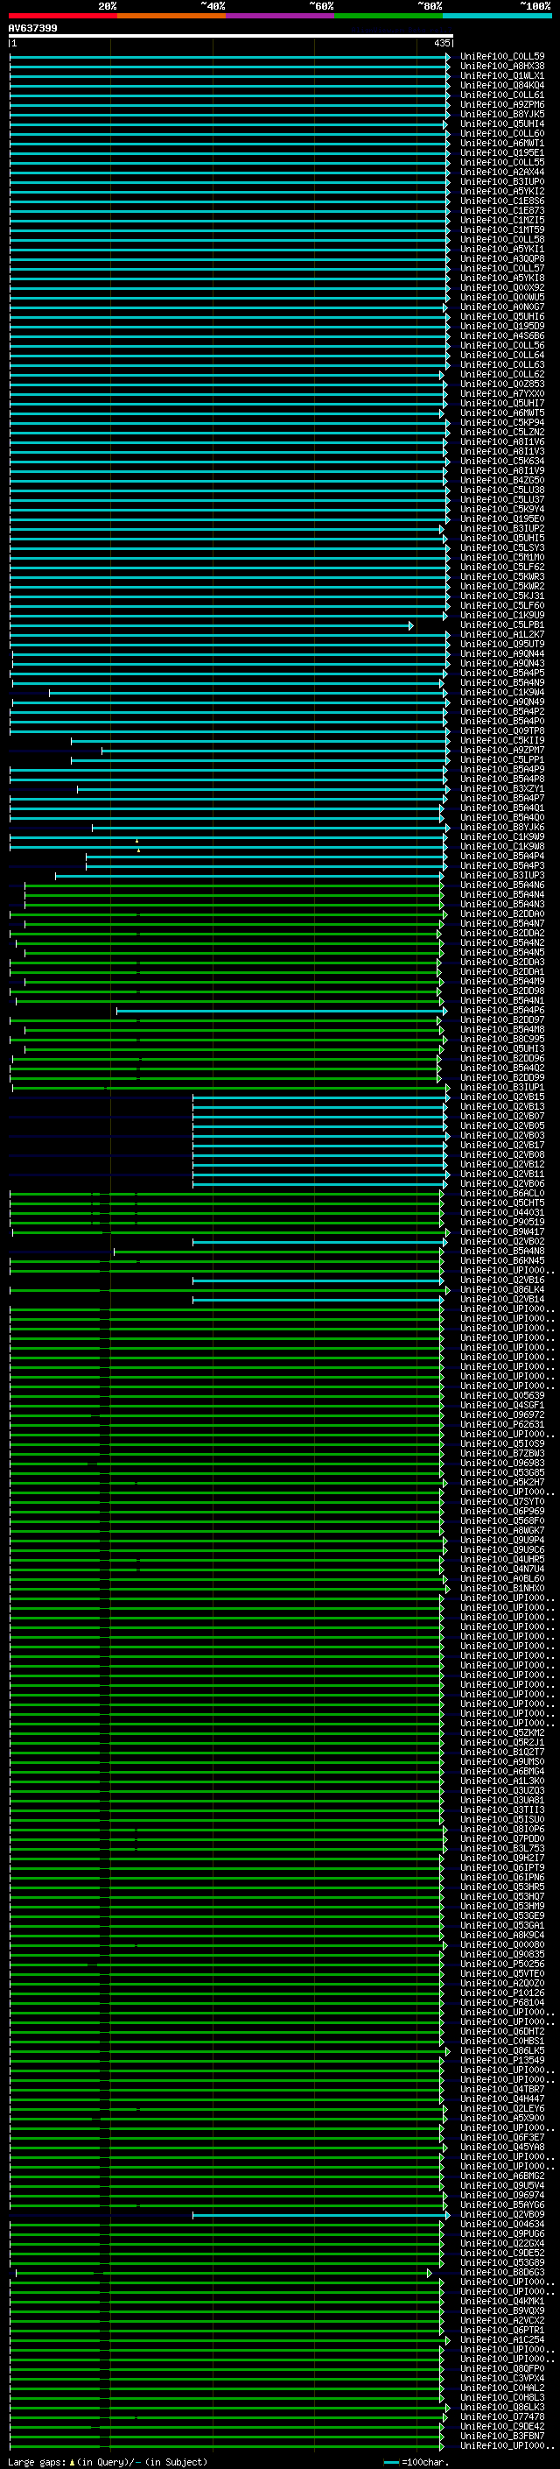Select the UniRef100_P10126 label
Image resolution: width=560 pixels, height=2469 pixels.
coord(501,1992)
